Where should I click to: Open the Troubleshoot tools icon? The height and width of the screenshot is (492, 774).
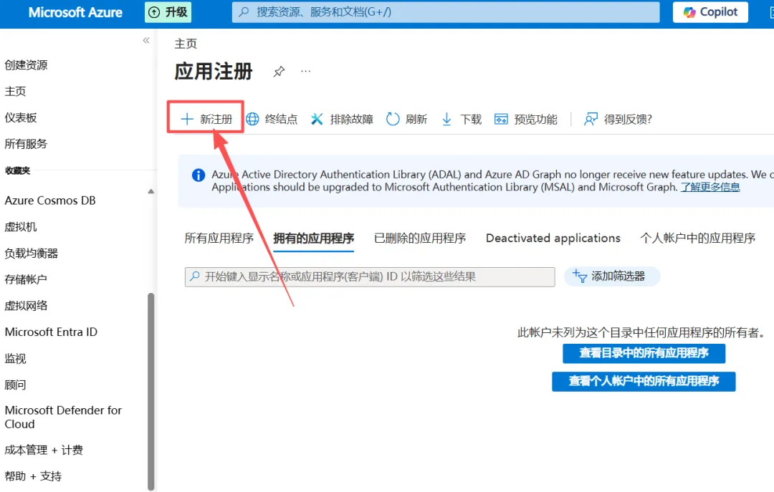tap(317, 119)
